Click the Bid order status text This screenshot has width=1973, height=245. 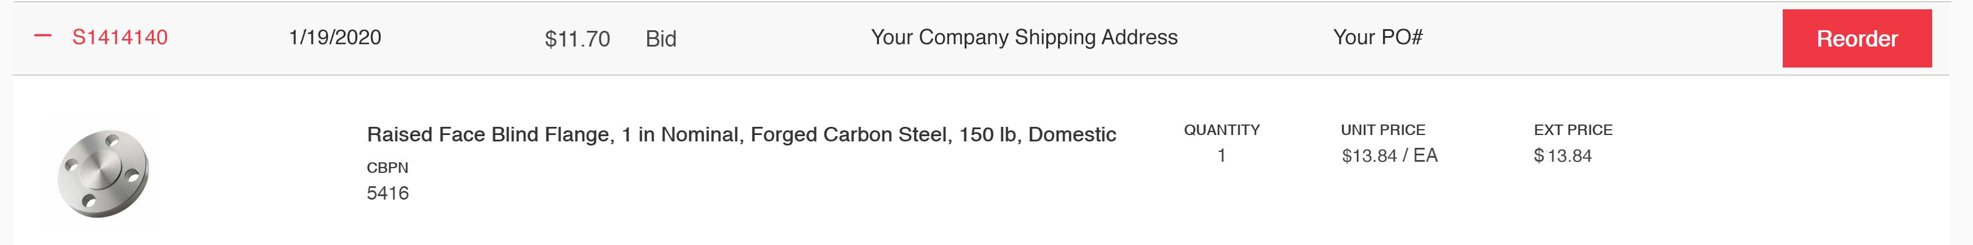coord(660,39)
